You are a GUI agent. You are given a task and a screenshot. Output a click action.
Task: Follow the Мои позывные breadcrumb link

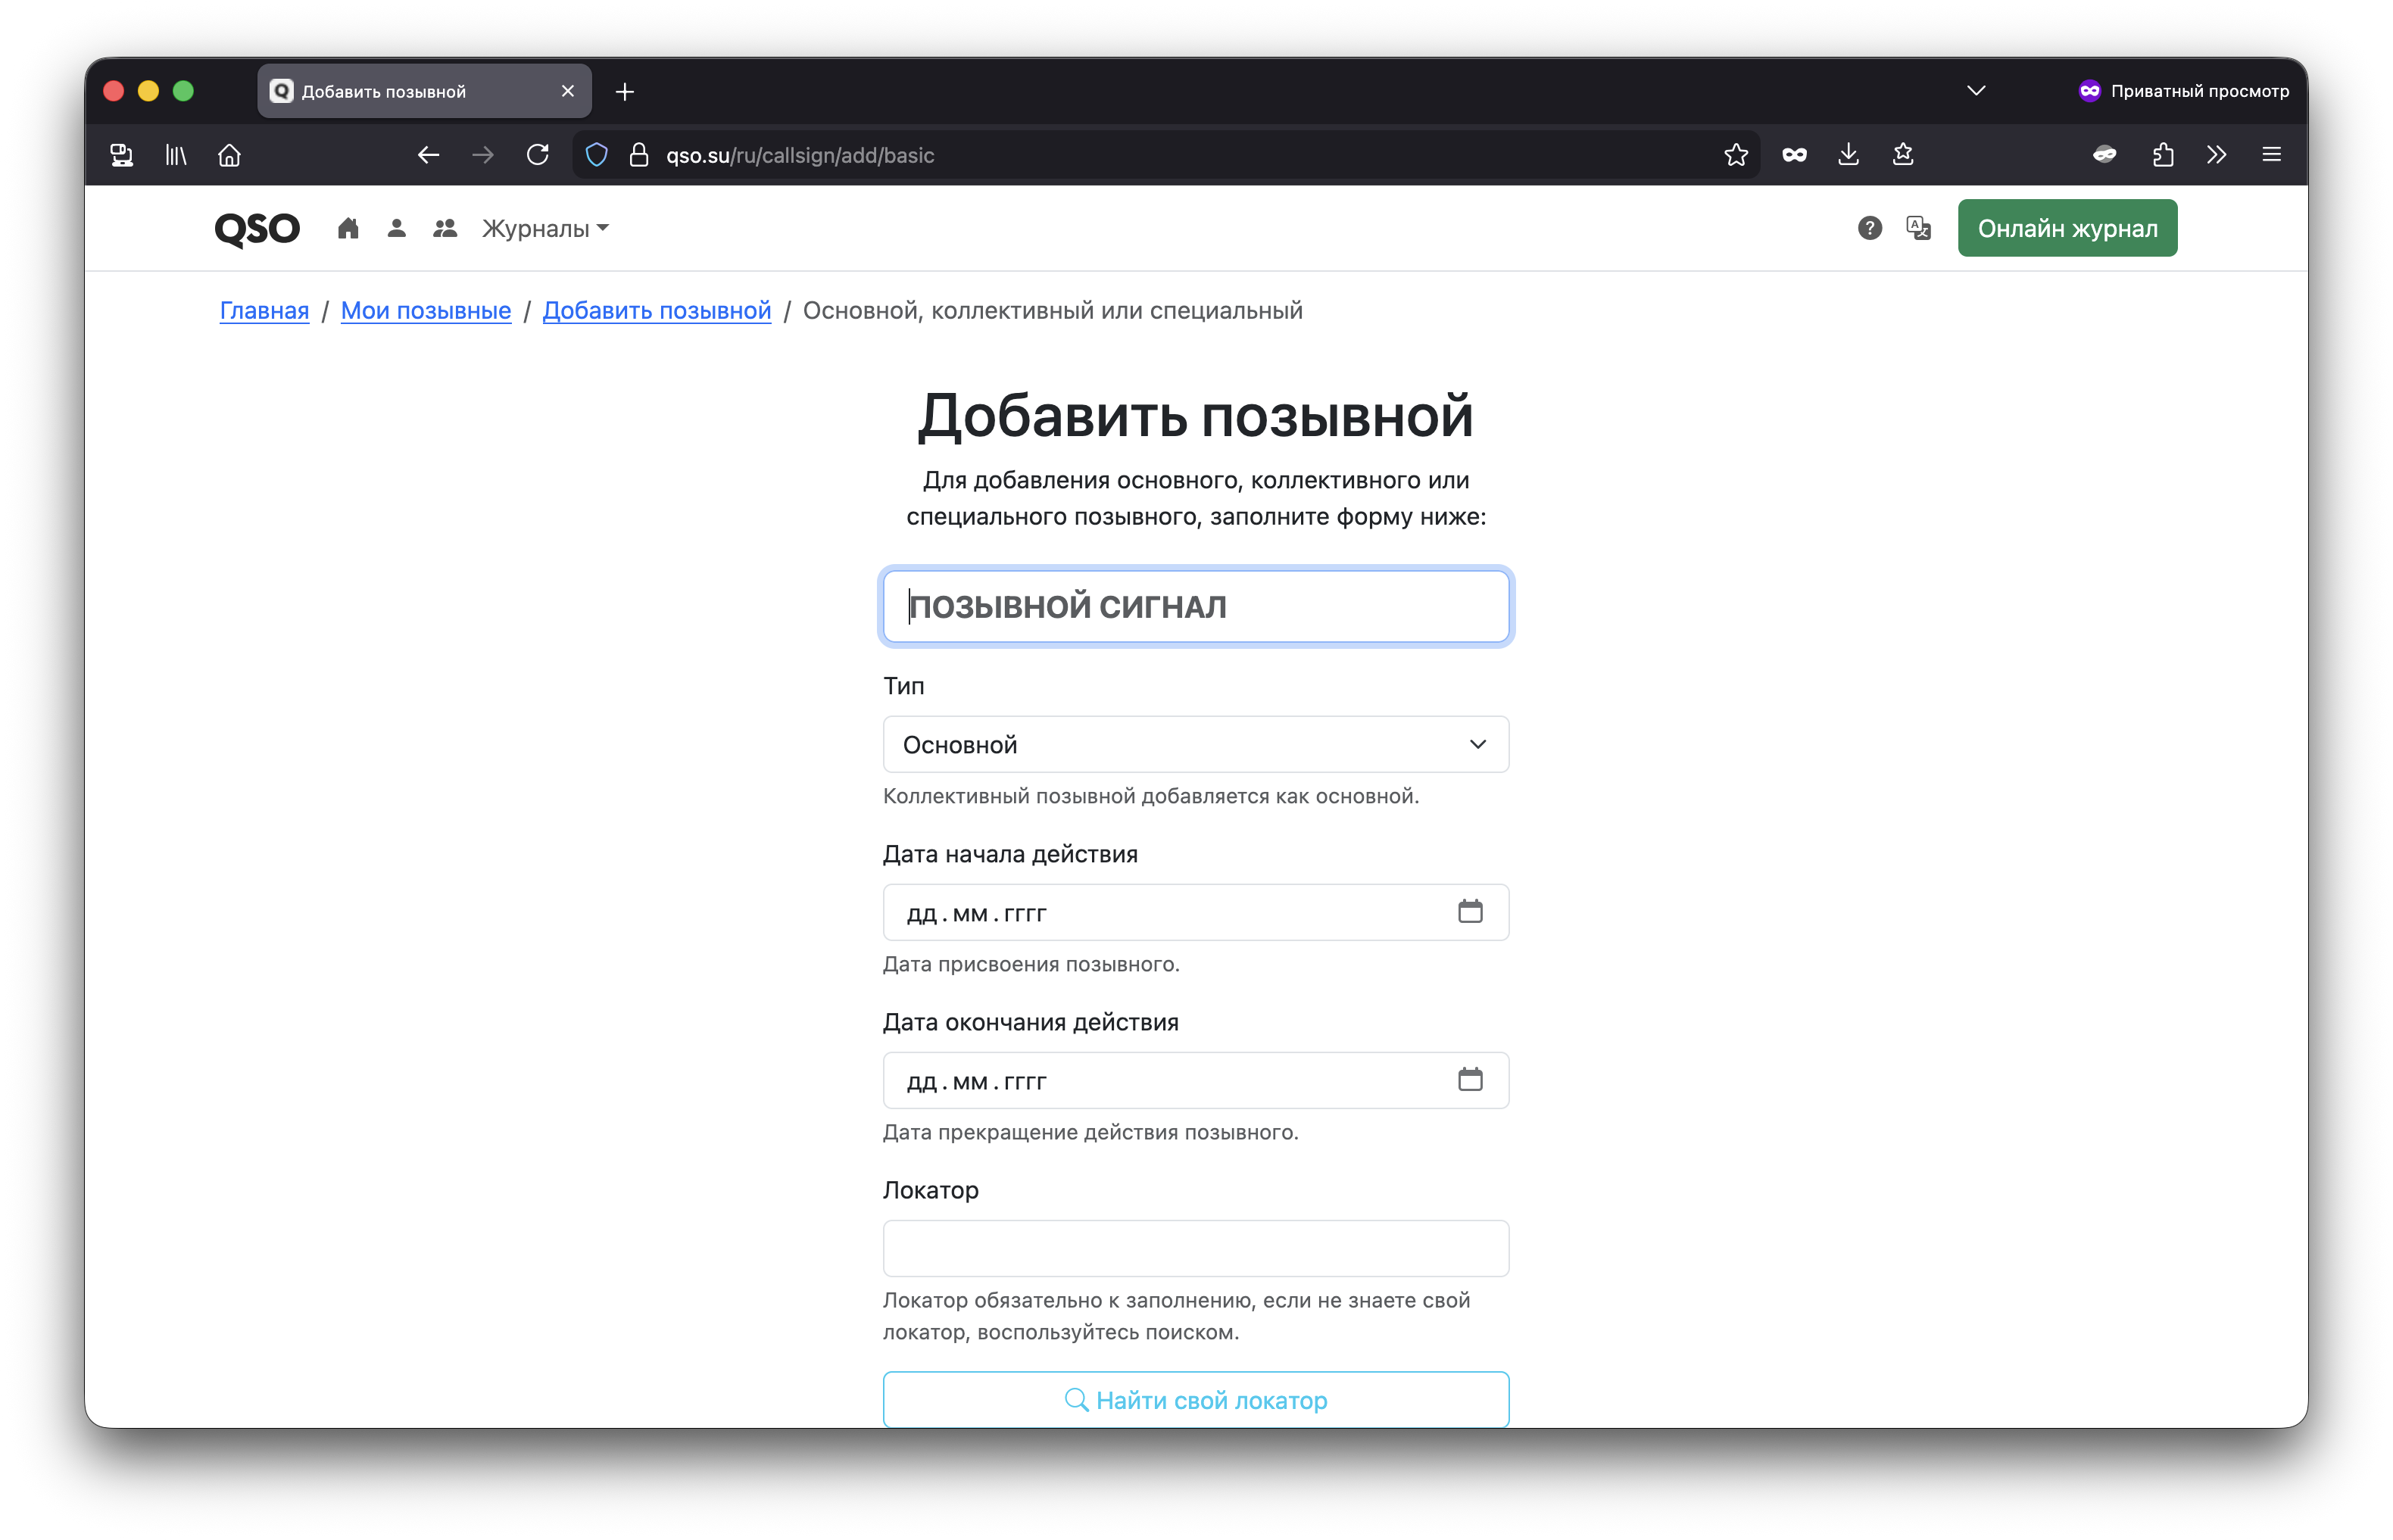pos(426,311)
